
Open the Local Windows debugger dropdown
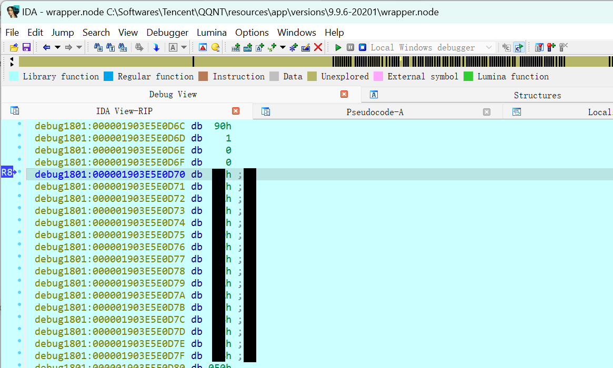(433, 48)
